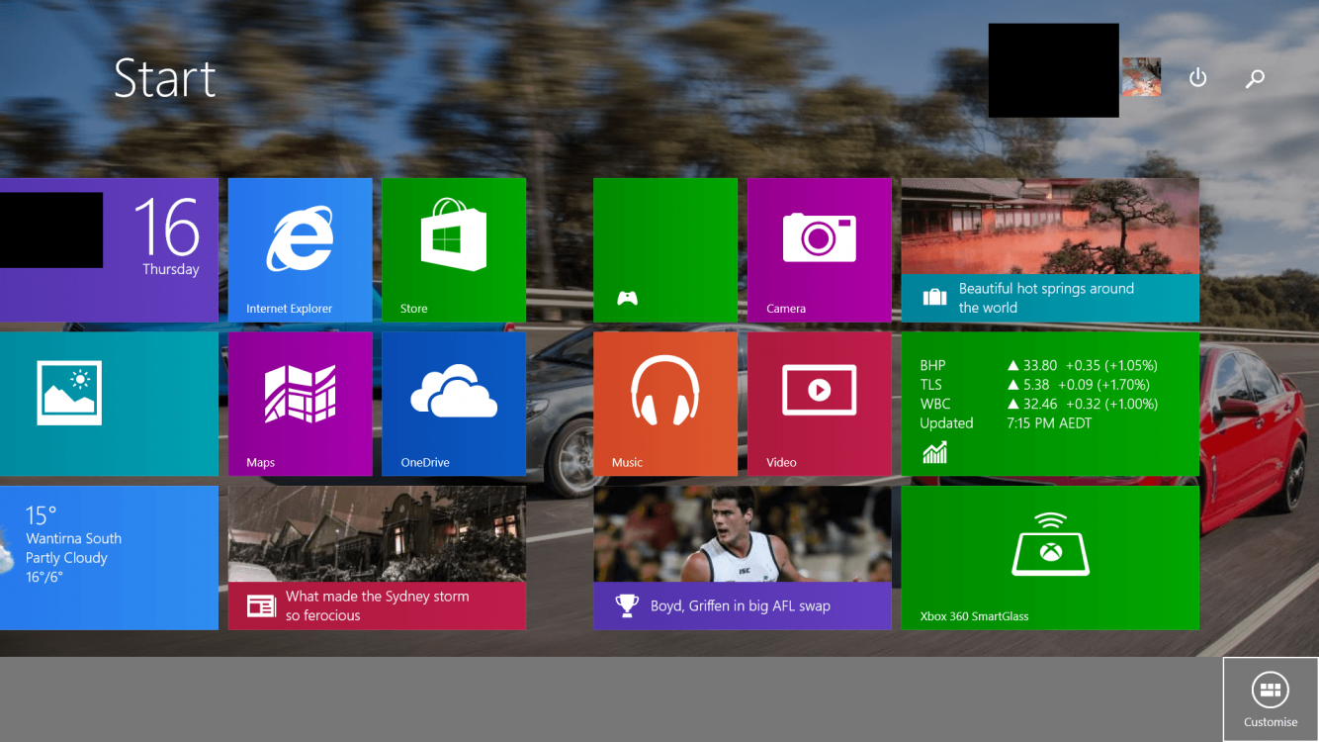Read the beautiful hot springs article

1049,249
